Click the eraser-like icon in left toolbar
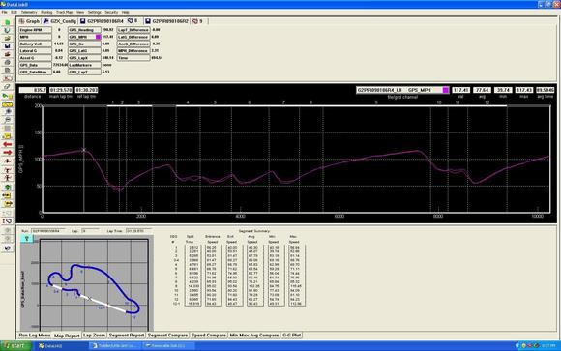The width and height of the screenshot is (561, 351). coord(7,87)
